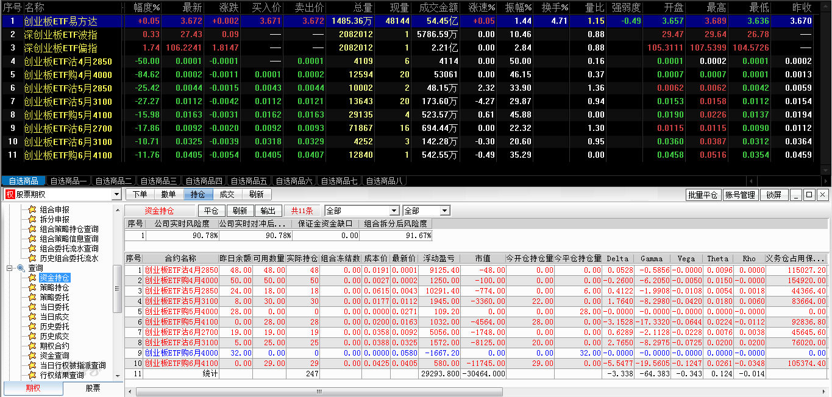Open the 下单 order tab

pyautogui.click(x=140, y=194)
